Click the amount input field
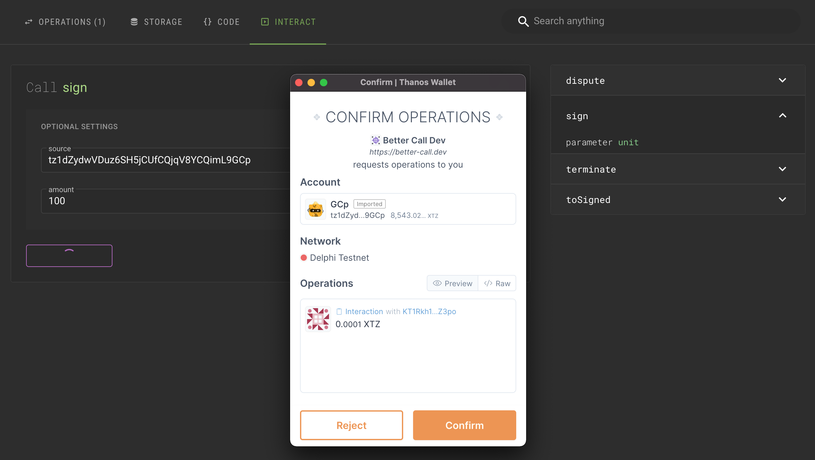This screenshot has height=460, width=815. (166, 201)
